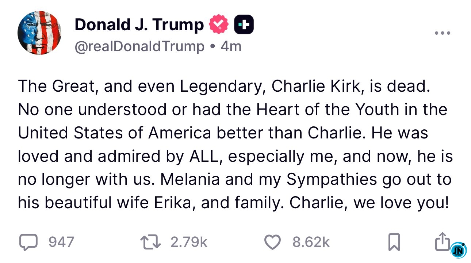View the 8.62k likes count
Screen dimensions: 471x263
[x=311, y=242]
